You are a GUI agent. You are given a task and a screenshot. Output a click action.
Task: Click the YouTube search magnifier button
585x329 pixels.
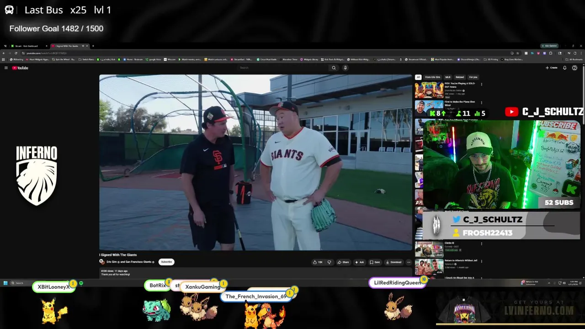pos(334,68)
